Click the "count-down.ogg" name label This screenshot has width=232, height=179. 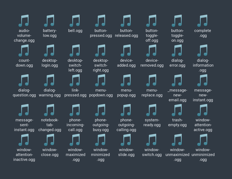[24, 63]
